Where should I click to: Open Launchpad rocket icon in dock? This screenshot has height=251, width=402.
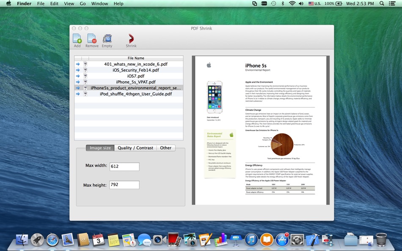point(37,240)
